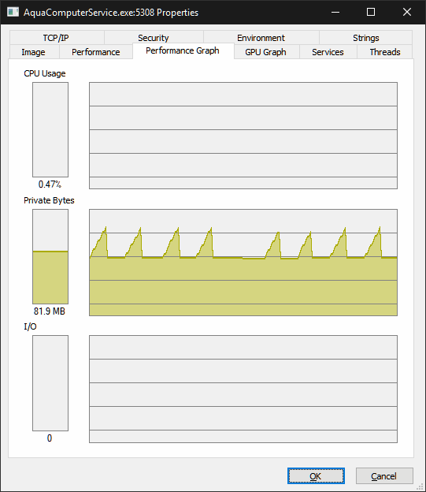The image size is (426, 492).
Task: View the Threads tab
Action: pos(384,52)
